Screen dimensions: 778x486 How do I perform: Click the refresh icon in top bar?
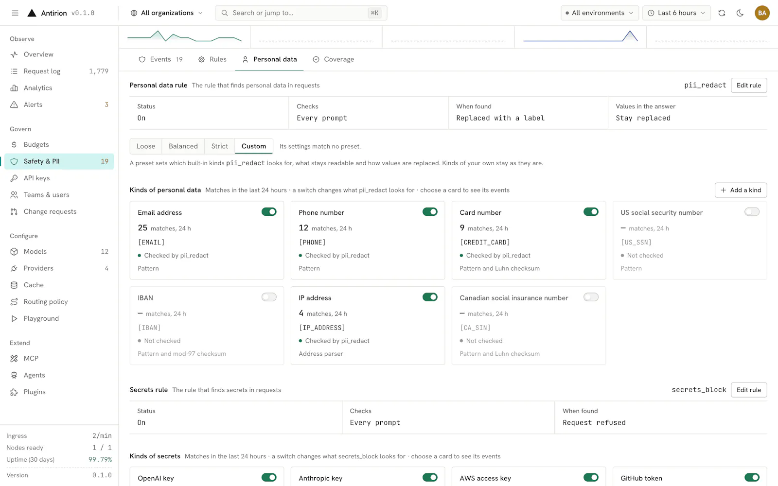(722, 13)
